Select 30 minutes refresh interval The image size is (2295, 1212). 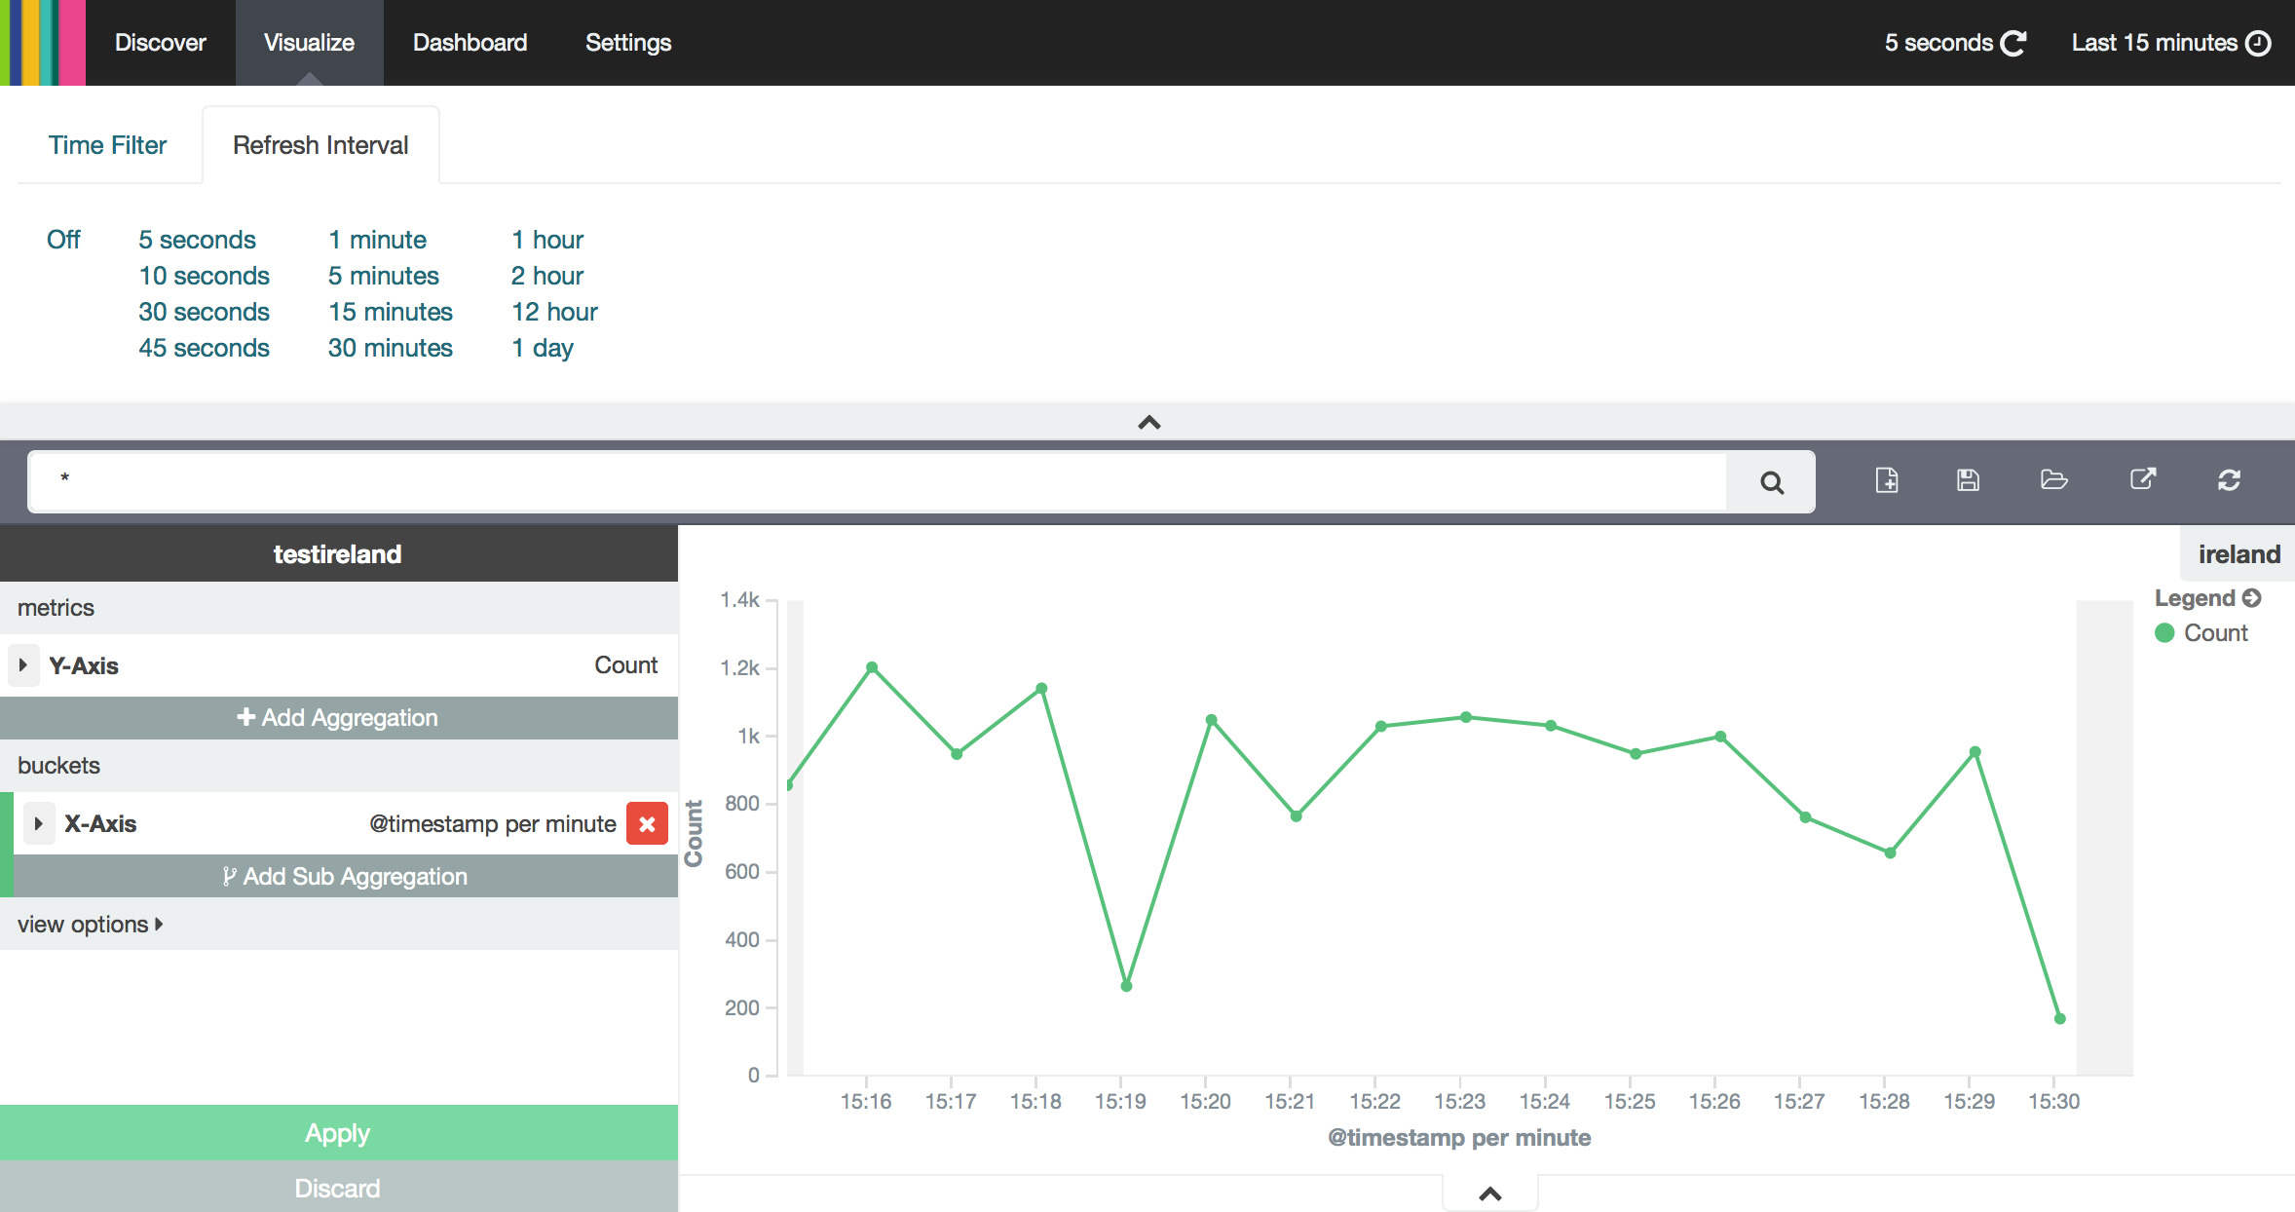click(390, 348)
